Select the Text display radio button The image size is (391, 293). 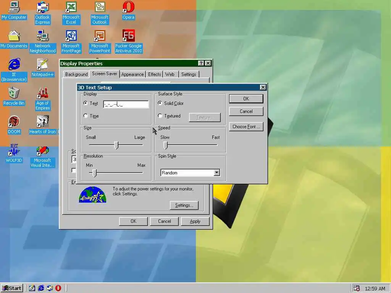tap(86, 103)
